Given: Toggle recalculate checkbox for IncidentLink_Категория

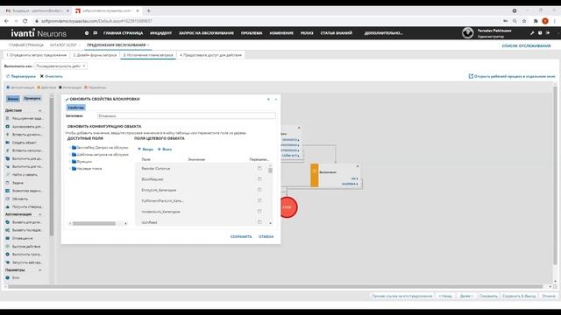Looking at the screenshot, I should pos(259,212).
